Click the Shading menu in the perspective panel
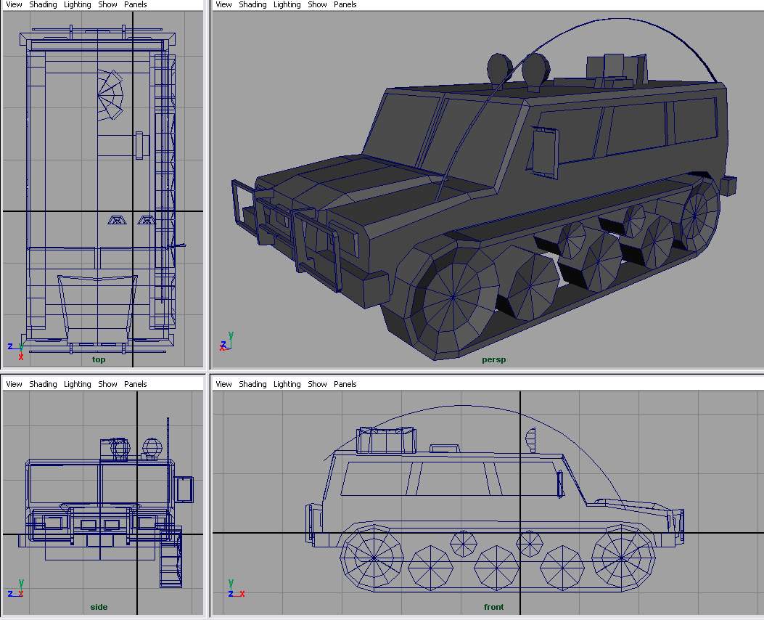Image resolution: width=764 pixels, height=620 pixels. tap(252, 4)
